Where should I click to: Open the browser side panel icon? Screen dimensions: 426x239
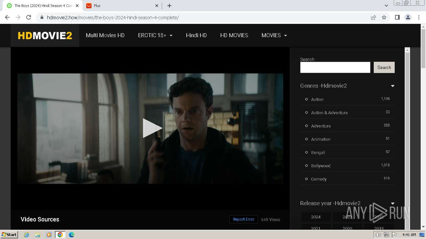tap(397, 17)
